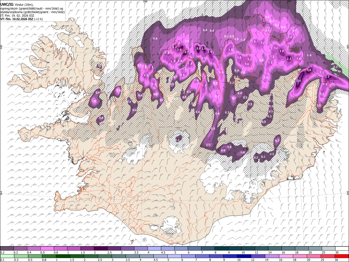Image resolution: width=349 pixels, height=262 pixels.
Task: Pick the top-row swatch between 25 and 30
Action: click(x=329, y=248)
